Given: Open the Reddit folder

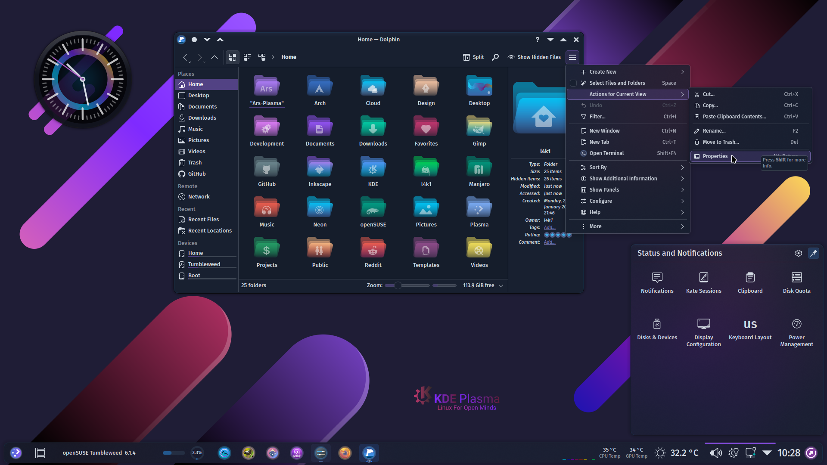Looking at the screenshot, I should pos(373,253).
